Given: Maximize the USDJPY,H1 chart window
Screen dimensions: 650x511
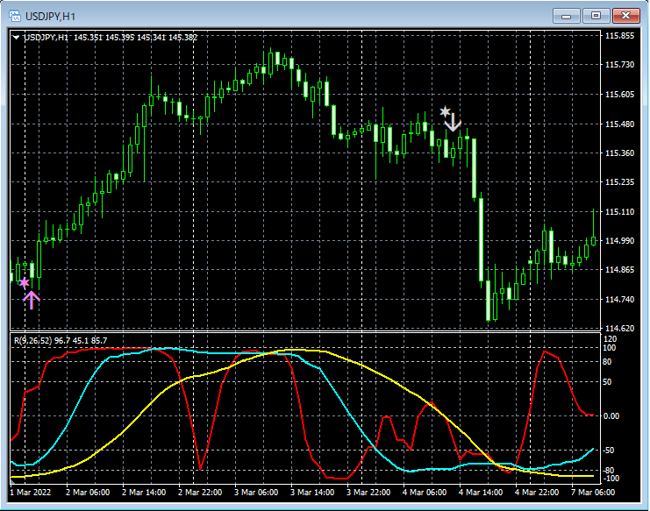Looking at the screenshot, I should click(x=596, y=16).
